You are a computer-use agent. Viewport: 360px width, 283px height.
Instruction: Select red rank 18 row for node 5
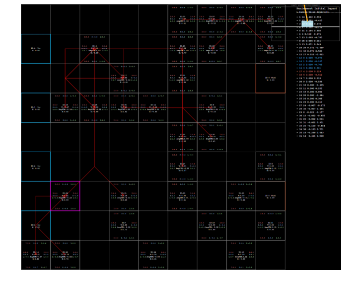(x=314, y=75)
